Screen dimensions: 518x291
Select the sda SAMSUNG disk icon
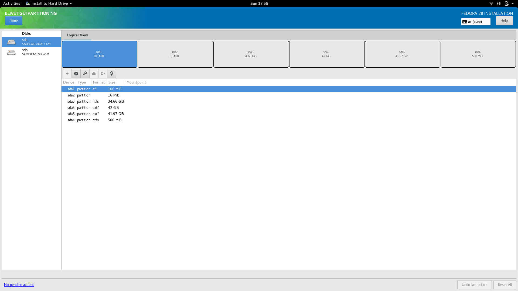tap(11, 42)
